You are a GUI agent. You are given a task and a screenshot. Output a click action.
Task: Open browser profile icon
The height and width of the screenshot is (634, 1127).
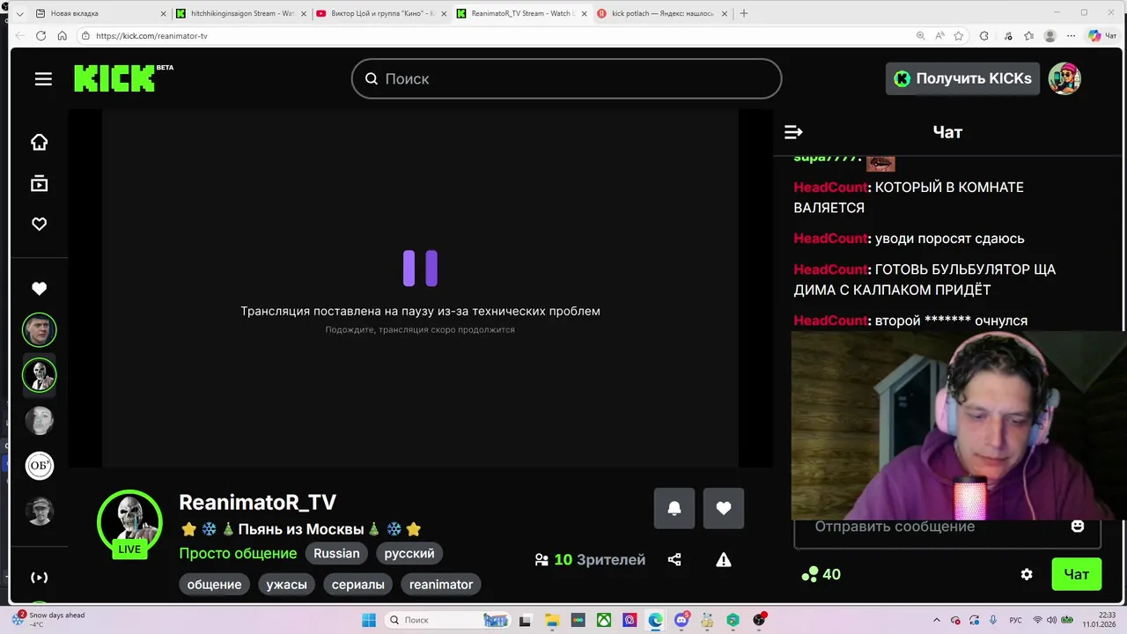(1050, 36)
